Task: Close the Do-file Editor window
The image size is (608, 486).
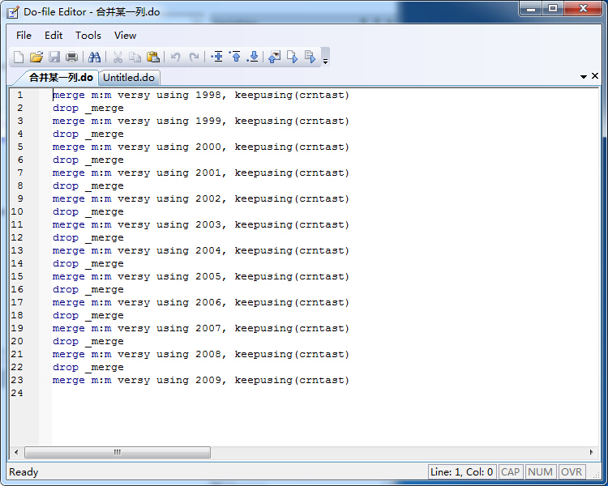Action: 583,8
